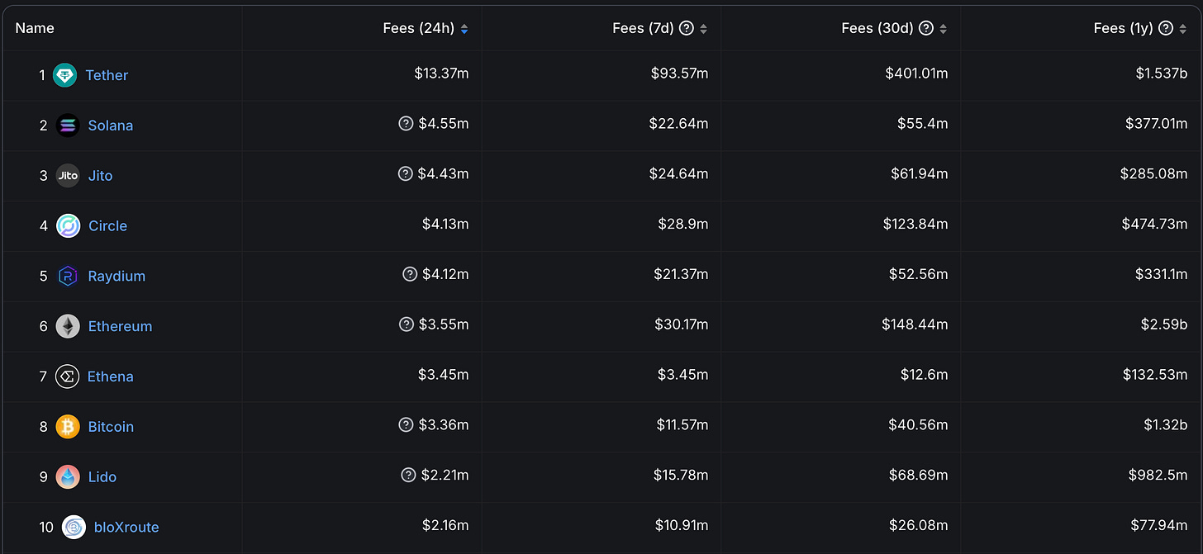
Task: Click help icon beside Fees (1y) header
Action: tap(1165, 28)
